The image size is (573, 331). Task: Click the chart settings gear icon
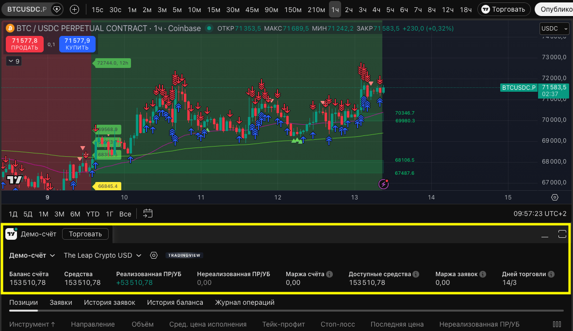555,198
